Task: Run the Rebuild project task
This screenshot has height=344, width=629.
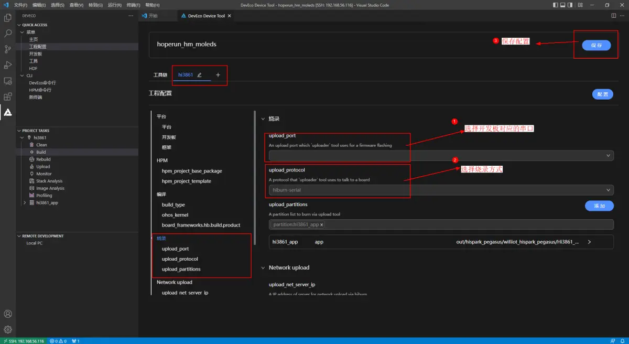Action: click(44, 159)
